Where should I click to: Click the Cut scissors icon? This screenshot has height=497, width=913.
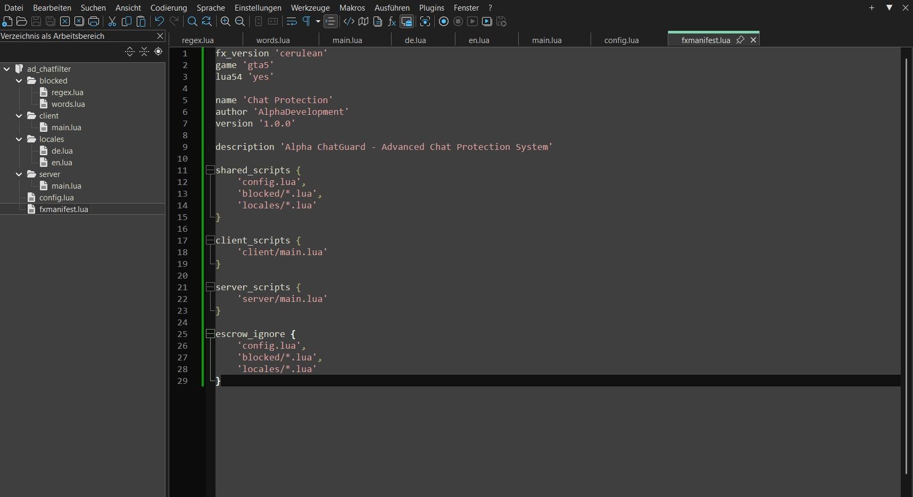click(x=112, y=22)
